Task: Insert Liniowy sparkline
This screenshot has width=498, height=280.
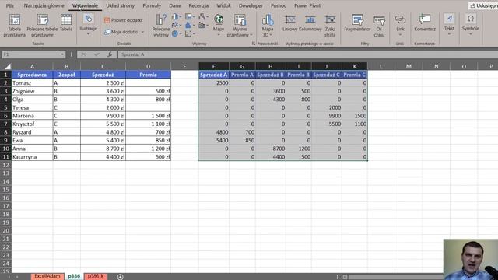Action: point(290,23)
